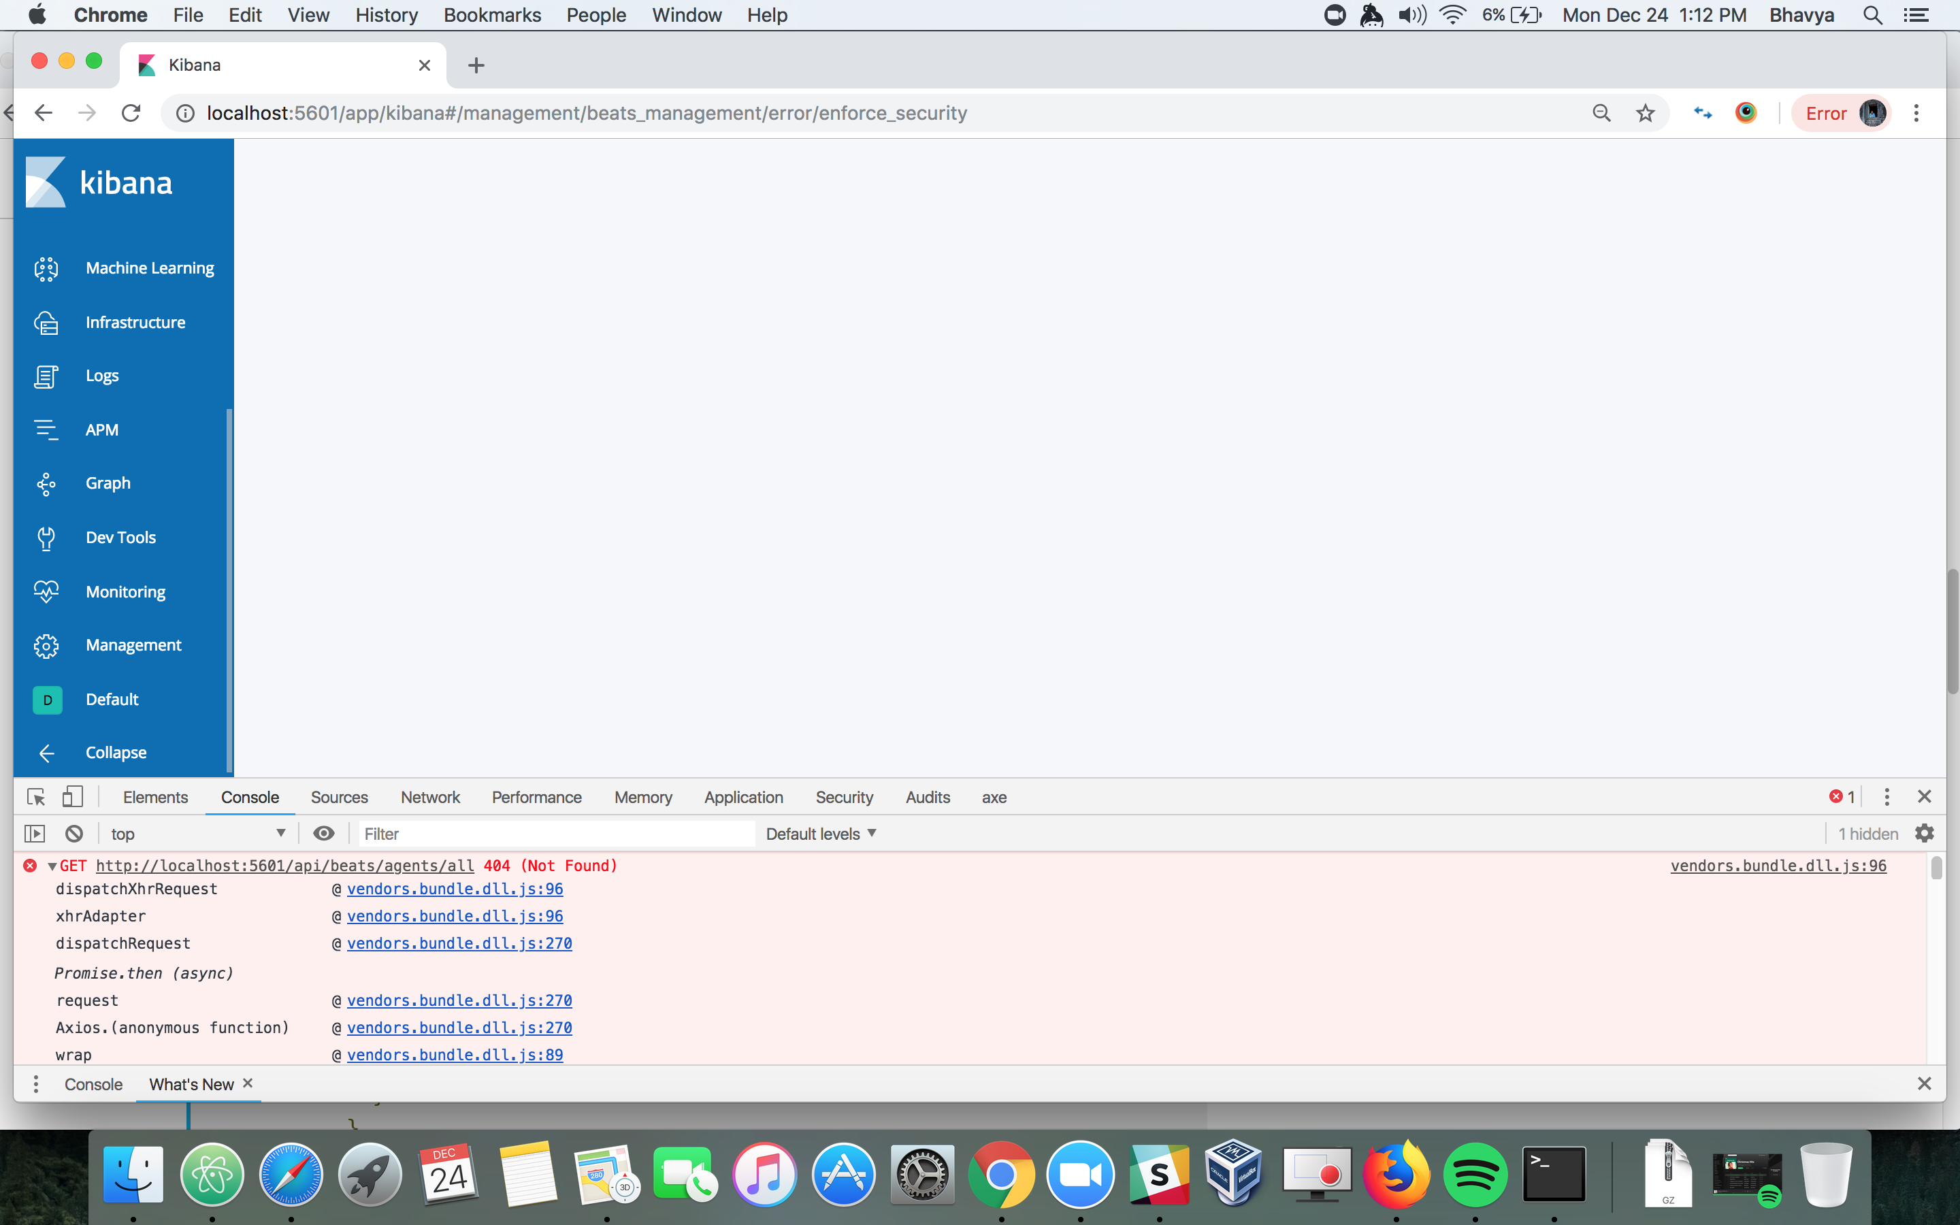
Task: Open the Management settings page
Action: (133, 644)
